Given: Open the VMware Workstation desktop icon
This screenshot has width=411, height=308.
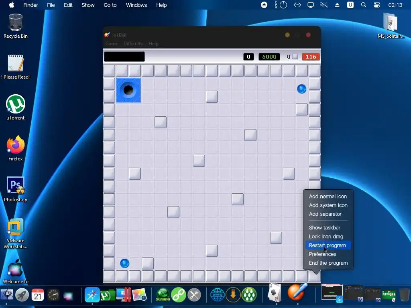Looking at the screenshot, I should [16, 233].
